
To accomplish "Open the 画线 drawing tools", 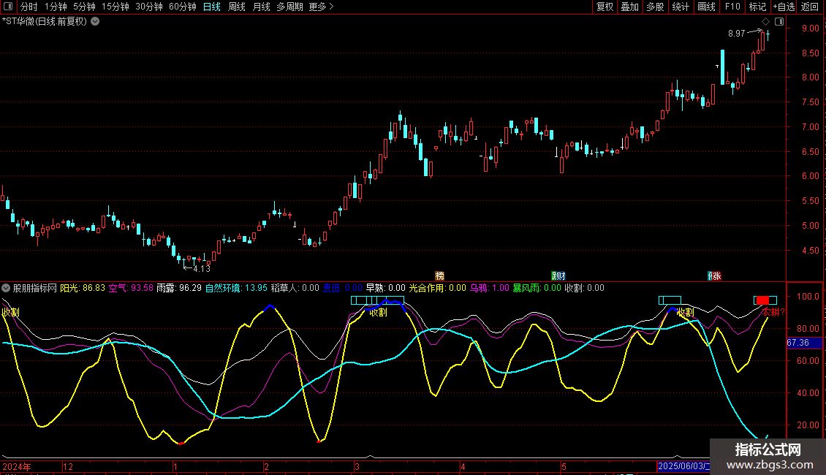I will 706,7.
